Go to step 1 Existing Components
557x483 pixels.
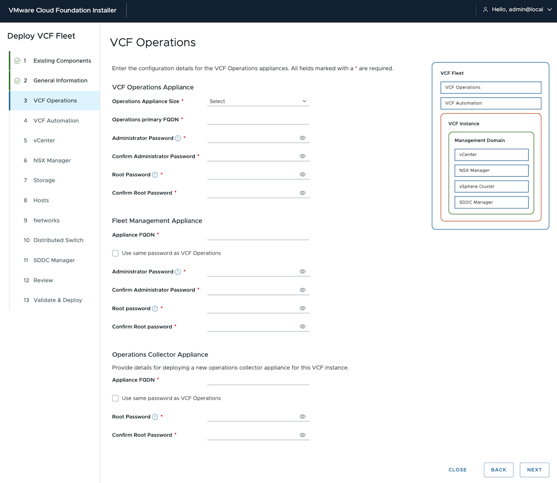pyautogui.click(x=54, y=61)
